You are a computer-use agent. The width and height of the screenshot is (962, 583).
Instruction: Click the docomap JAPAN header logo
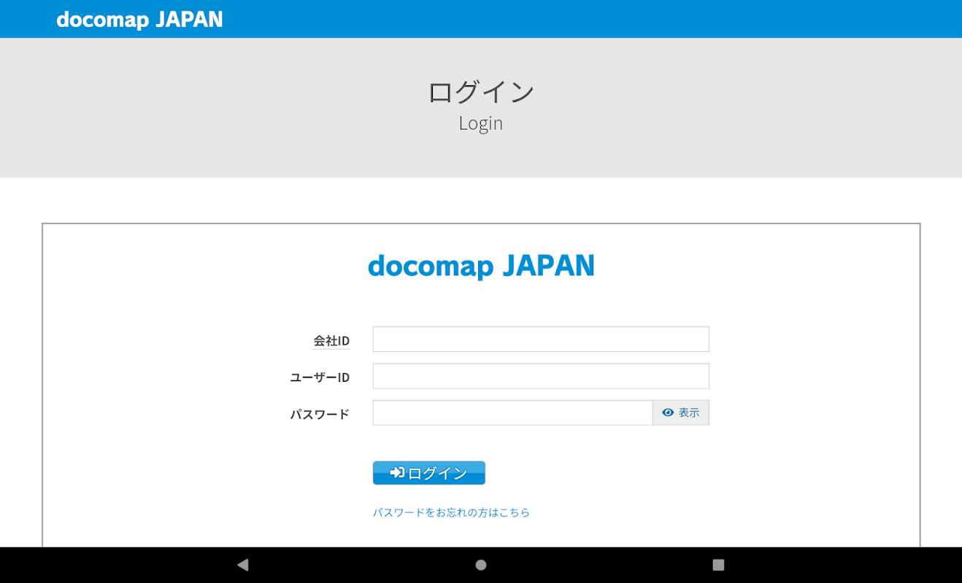pyautogui.click(x=139, y=20)
